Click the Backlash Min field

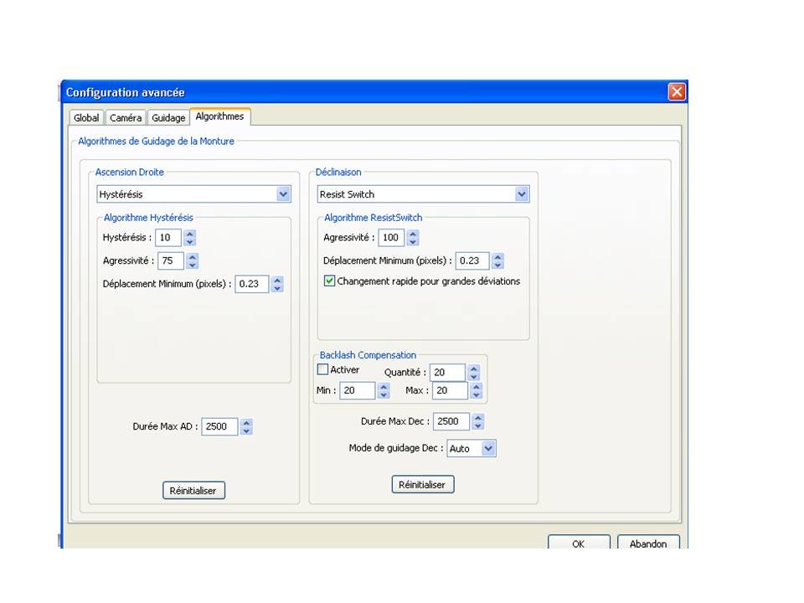[x=358, y=390]
